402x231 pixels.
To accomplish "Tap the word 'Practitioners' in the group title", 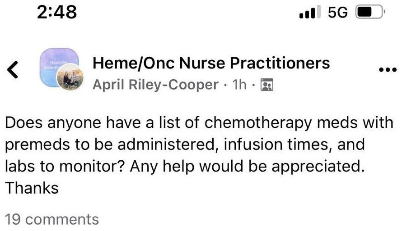I will coord(280,63).
